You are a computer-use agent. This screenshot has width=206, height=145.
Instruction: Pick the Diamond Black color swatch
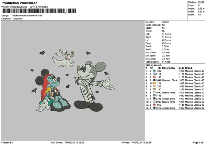[x=154, y=80]
